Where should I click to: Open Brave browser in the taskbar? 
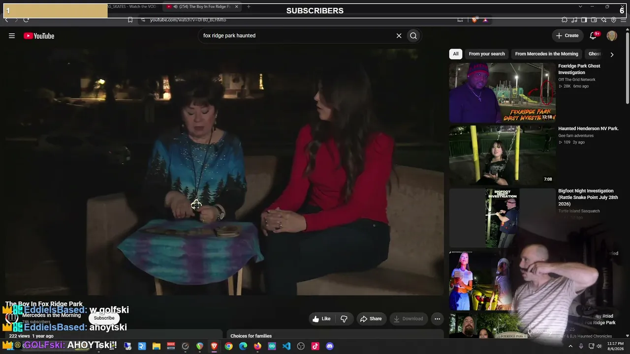pyautogui.click(x=214, y=346)
